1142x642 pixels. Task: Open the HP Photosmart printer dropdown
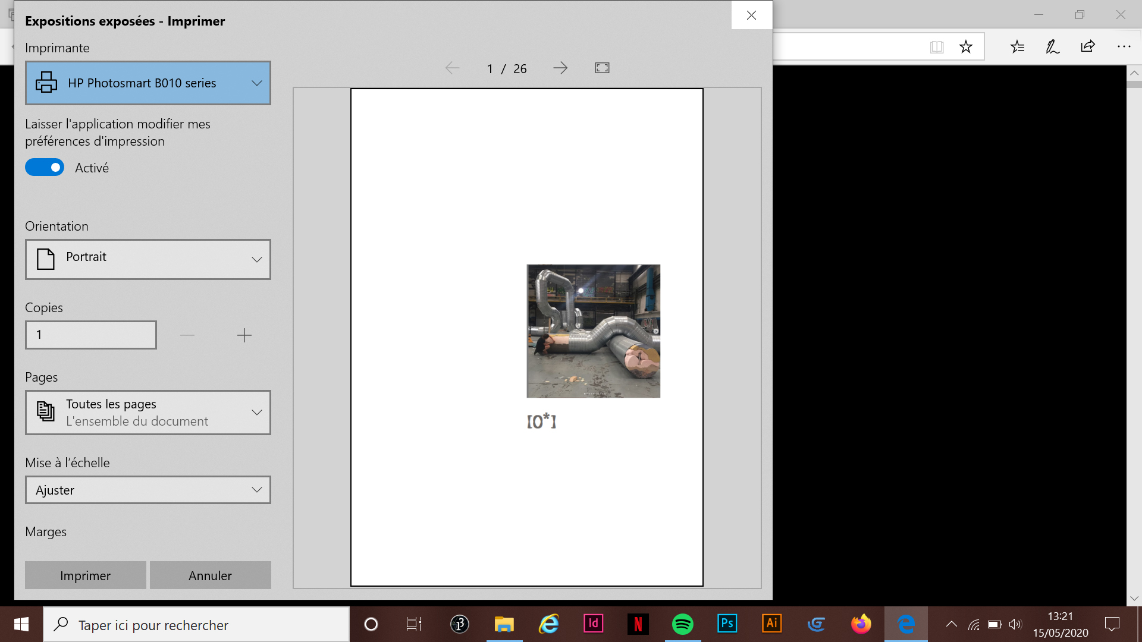148,83
